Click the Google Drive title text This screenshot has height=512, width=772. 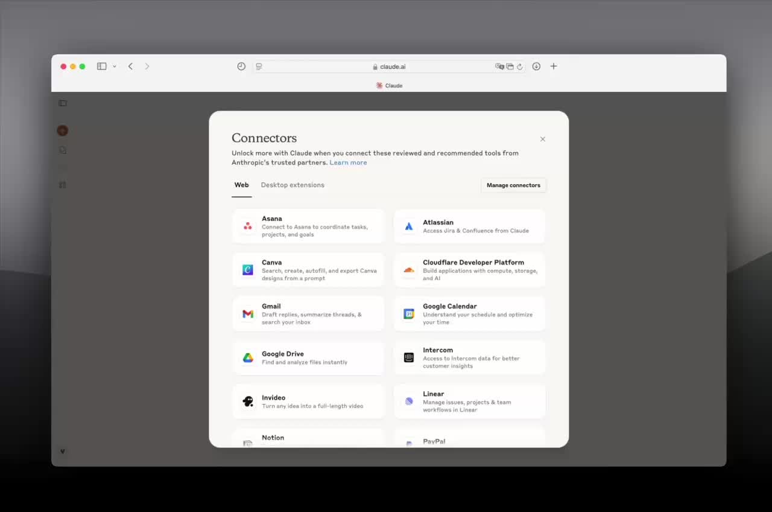coord(283,354)
